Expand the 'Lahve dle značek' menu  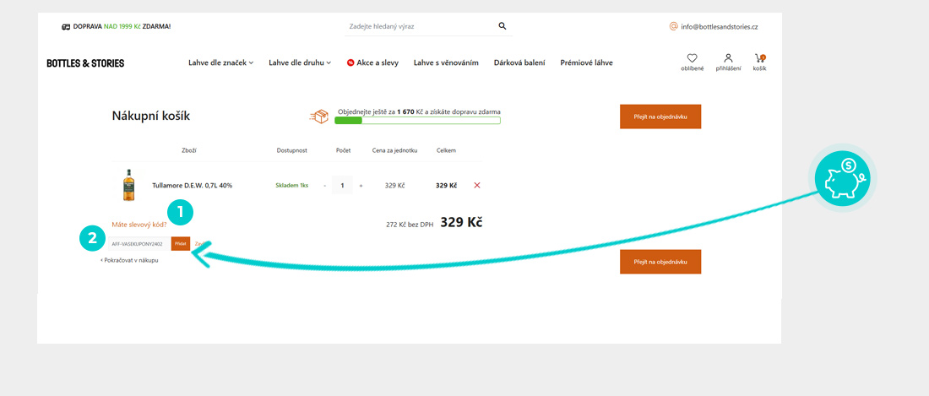click(220, 62)
